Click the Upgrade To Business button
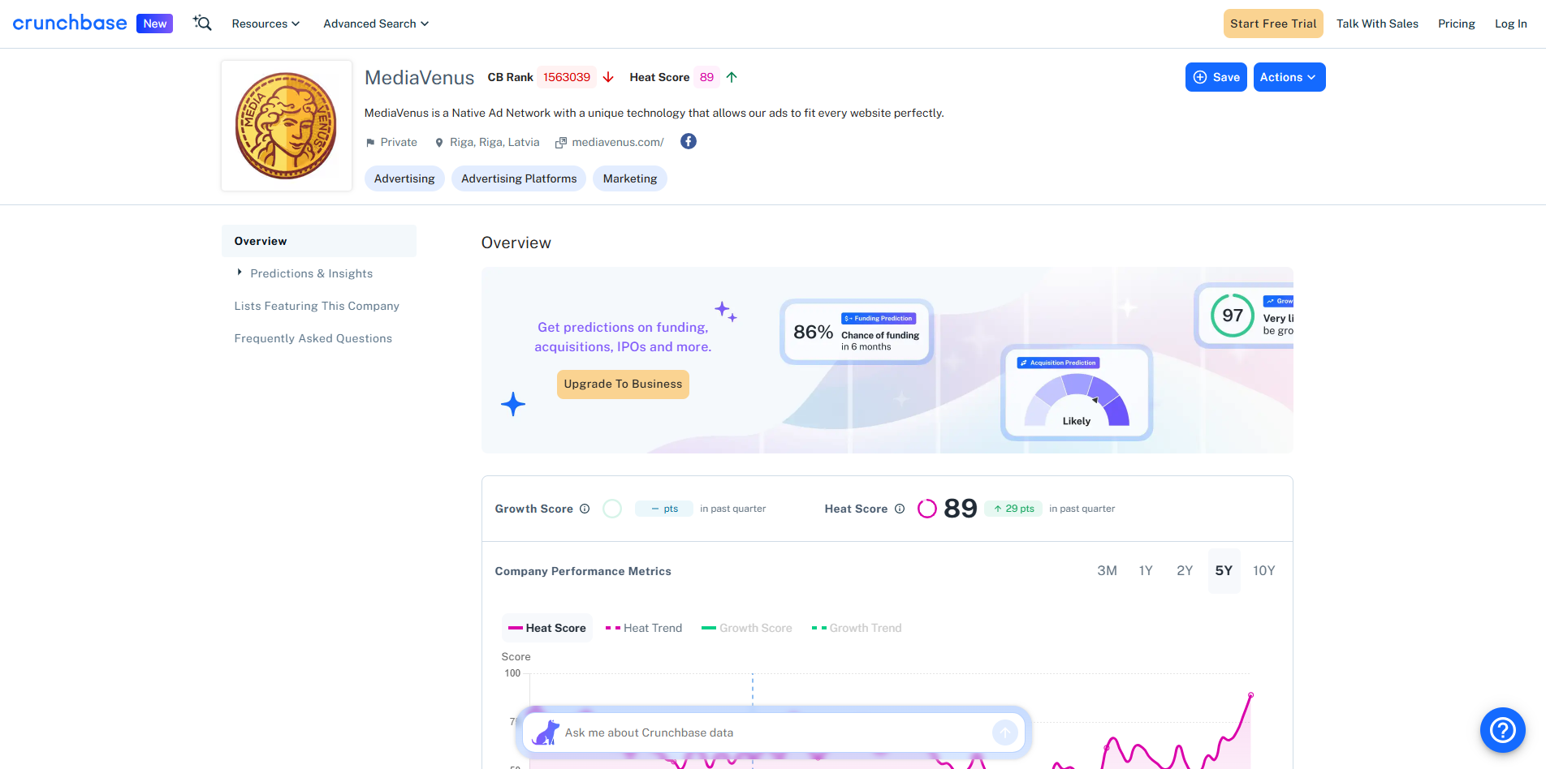Viewport: 1546px width, 769px height. pos(623,384)
